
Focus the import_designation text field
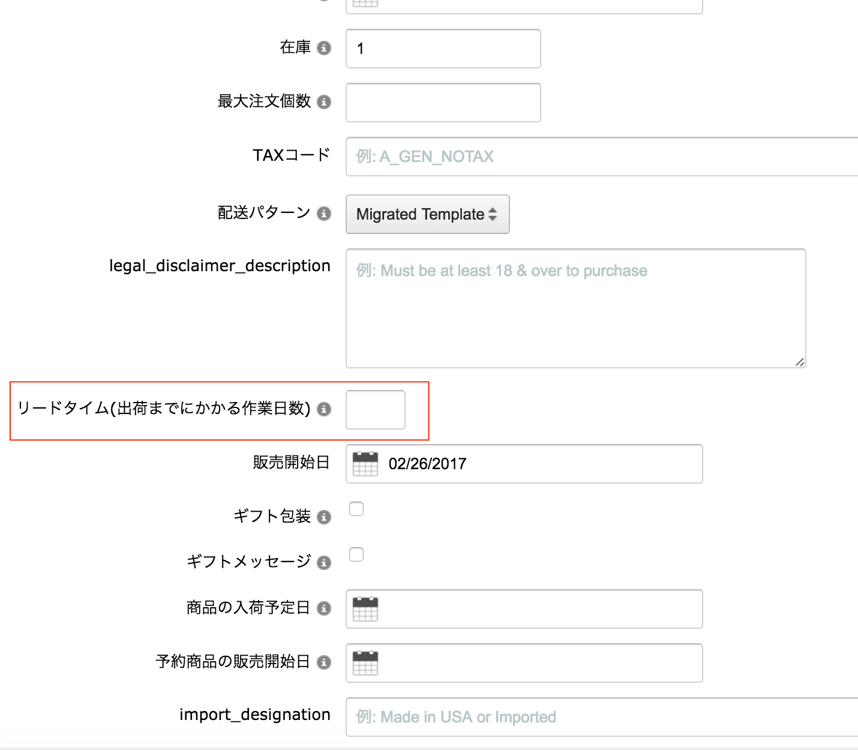pyautogui.click(x=600, y=717)
